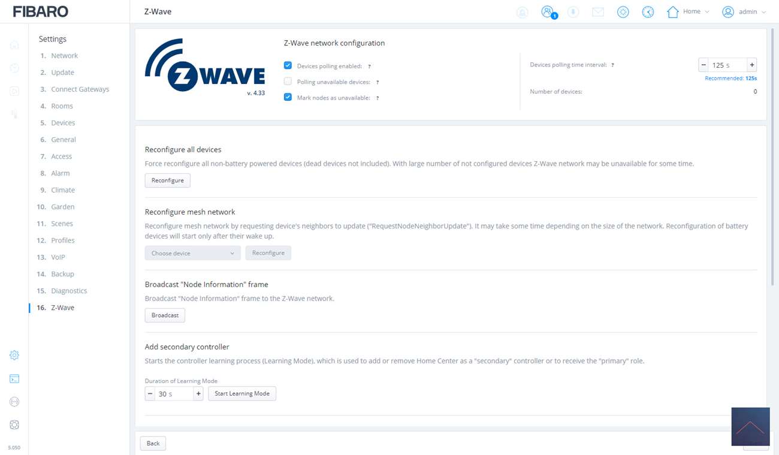The height and width of the screenshot is (455, 779).
Task: Click the FIBARO logo
Action: [41, 11]
